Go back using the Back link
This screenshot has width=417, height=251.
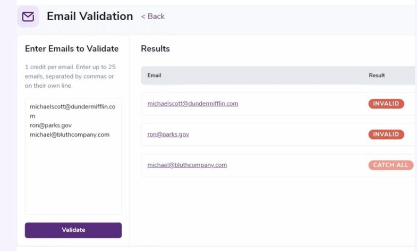[153, 16]
